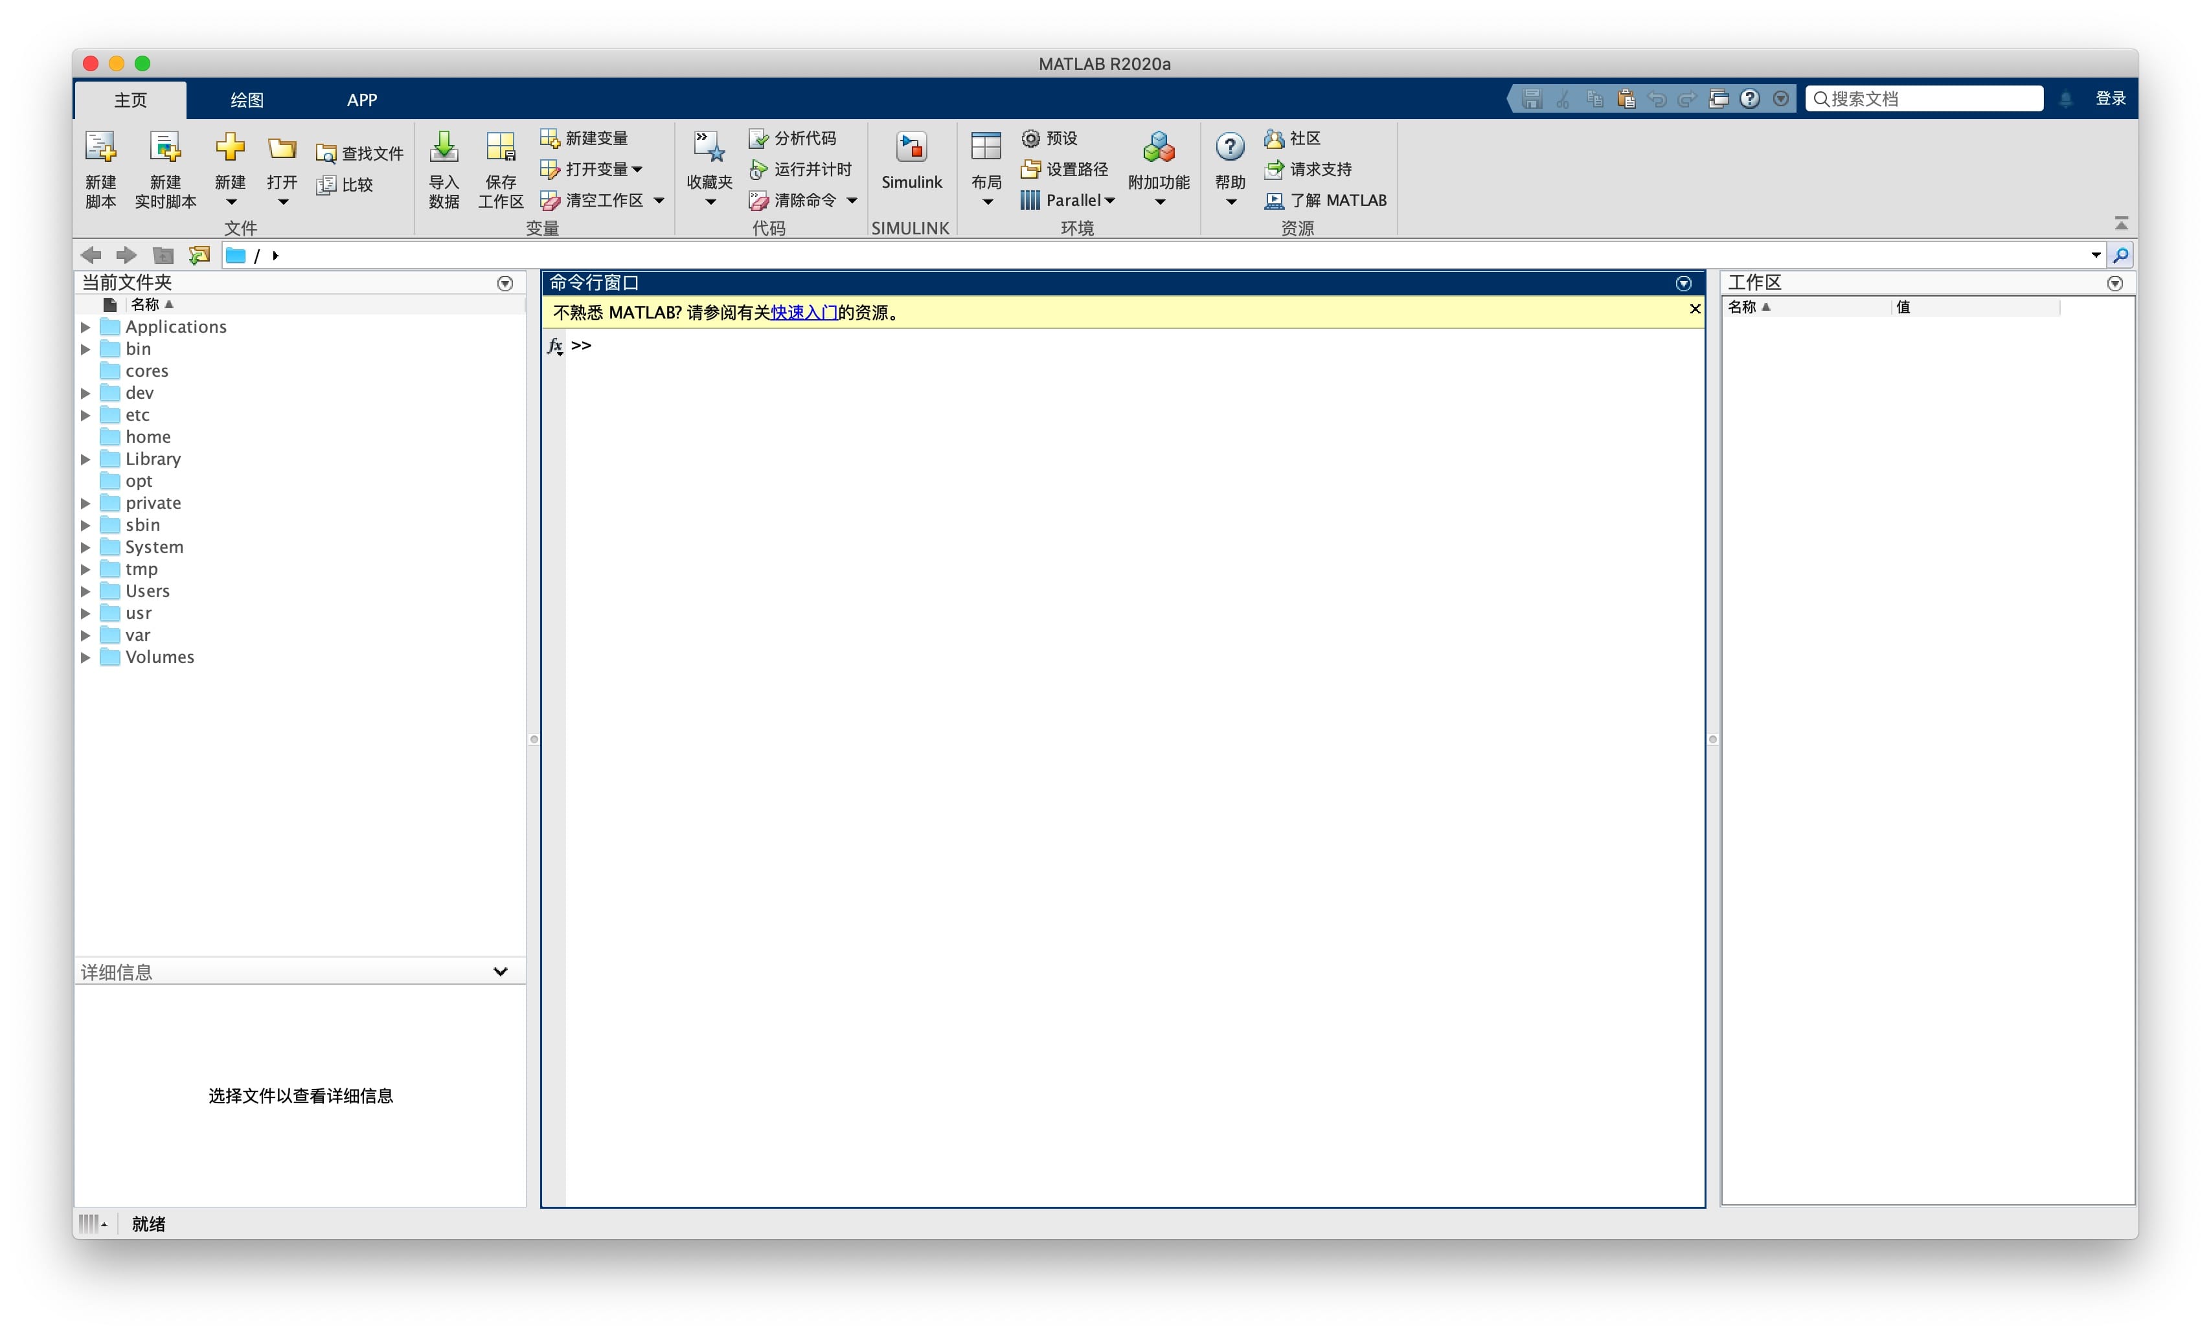Image resolution: width=2211 pixels, height=1335 pixels.
Task: Expand the Users folder tree node
Action: pos(86,591)
